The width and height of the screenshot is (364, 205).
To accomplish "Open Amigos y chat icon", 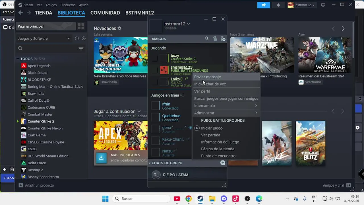I will point(349,185).
